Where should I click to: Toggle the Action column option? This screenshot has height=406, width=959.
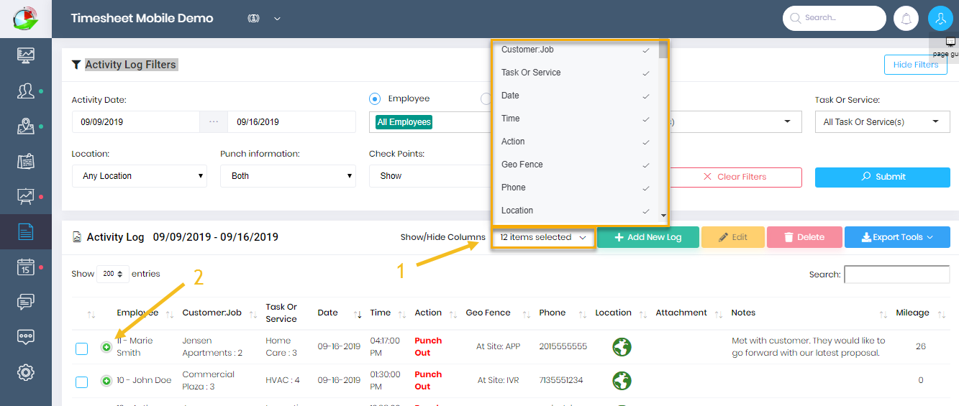coord(575,142)
